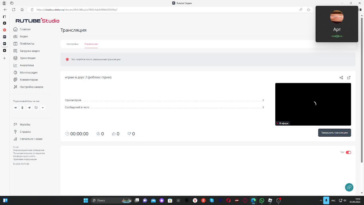364x205 pixels.
Task: Open the taskbar clock and date
Action: tap(355, 200)
